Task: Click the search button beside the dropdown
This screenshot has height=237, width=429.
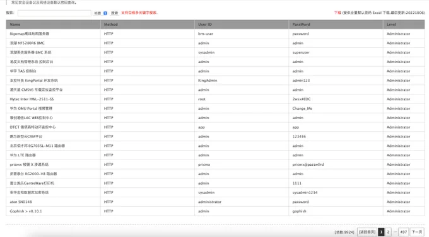Action: pyautogui.click(x=114, y=13)
